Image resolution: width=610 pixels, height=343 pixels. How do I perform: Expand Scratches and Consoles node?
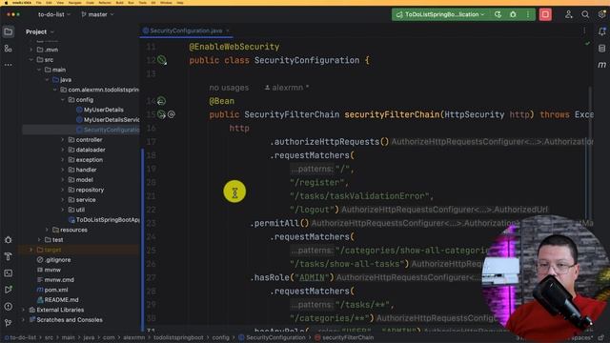tap(23, 320)
